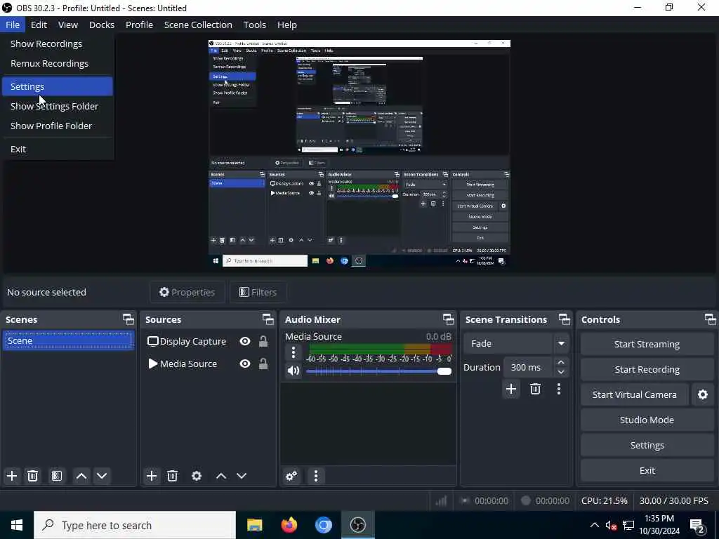This screenshot has height=539, width=719.
Task: Choose Show Profile Folder menu entry
Action: point(58,126)
